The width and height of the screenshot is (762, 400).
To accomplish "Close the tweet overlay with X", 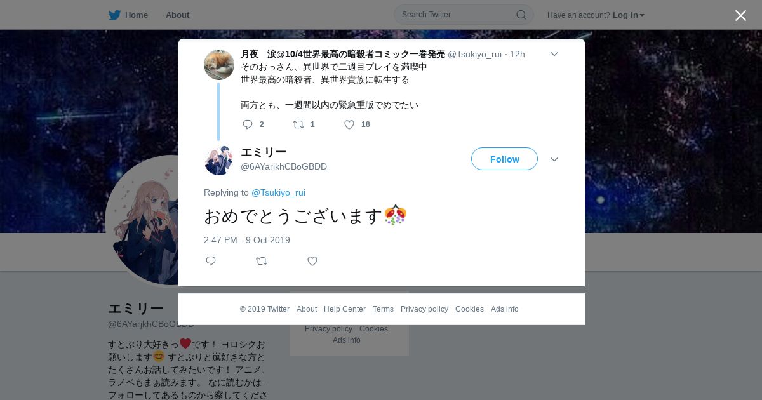I will pyautogui.click(x=740, y=15).
